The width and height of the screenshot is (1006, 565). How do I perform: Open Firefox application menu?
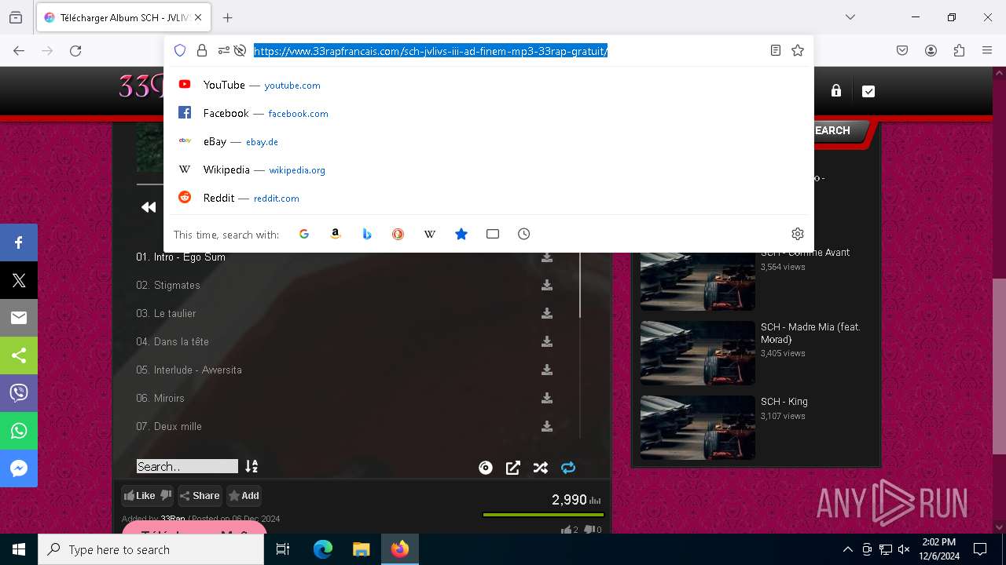pos(987,50)
